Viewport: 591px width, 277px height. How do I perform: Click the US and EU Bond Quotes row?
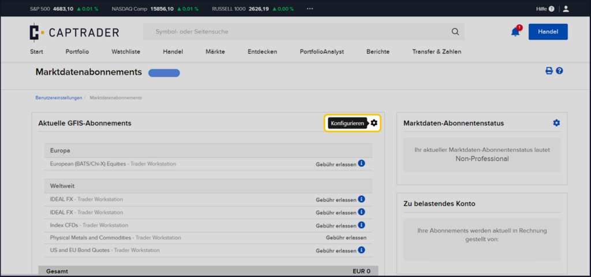click(x=208, y=251)
